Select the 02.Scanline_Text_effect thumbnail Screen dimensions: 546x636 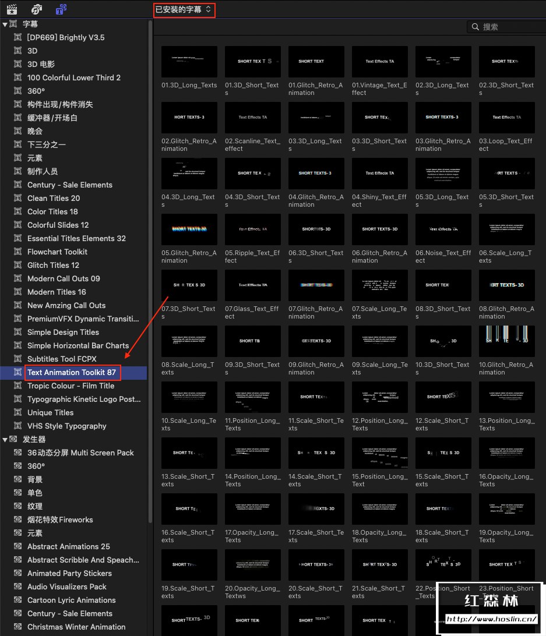coord(252,117)
